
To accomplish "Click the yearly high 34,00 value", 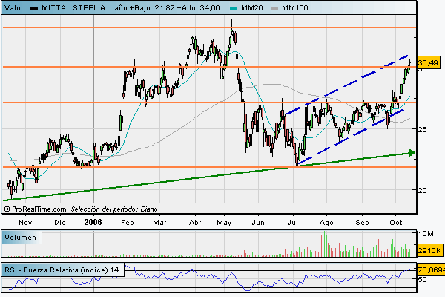I will point(209,8).
